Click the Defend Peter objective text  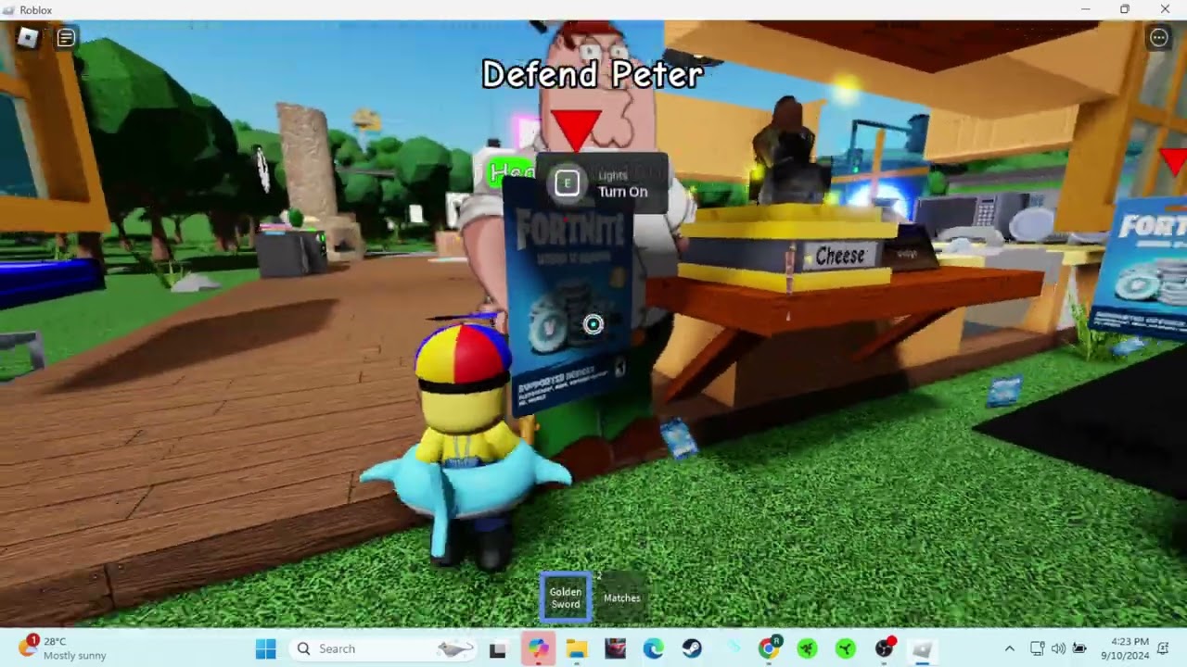pyautogui.click(x=593, y=75)
